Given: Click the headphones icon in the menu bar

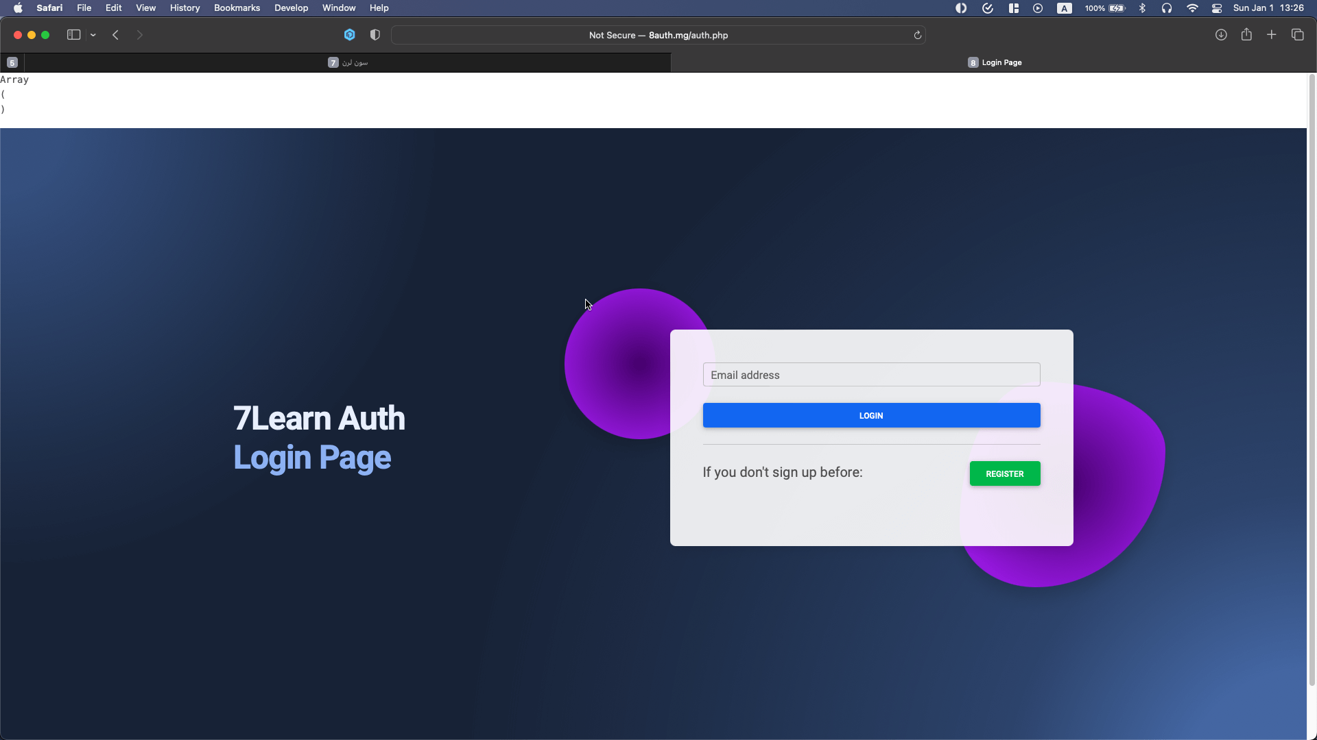Looking at the screenshot, I should (1167, 8).
